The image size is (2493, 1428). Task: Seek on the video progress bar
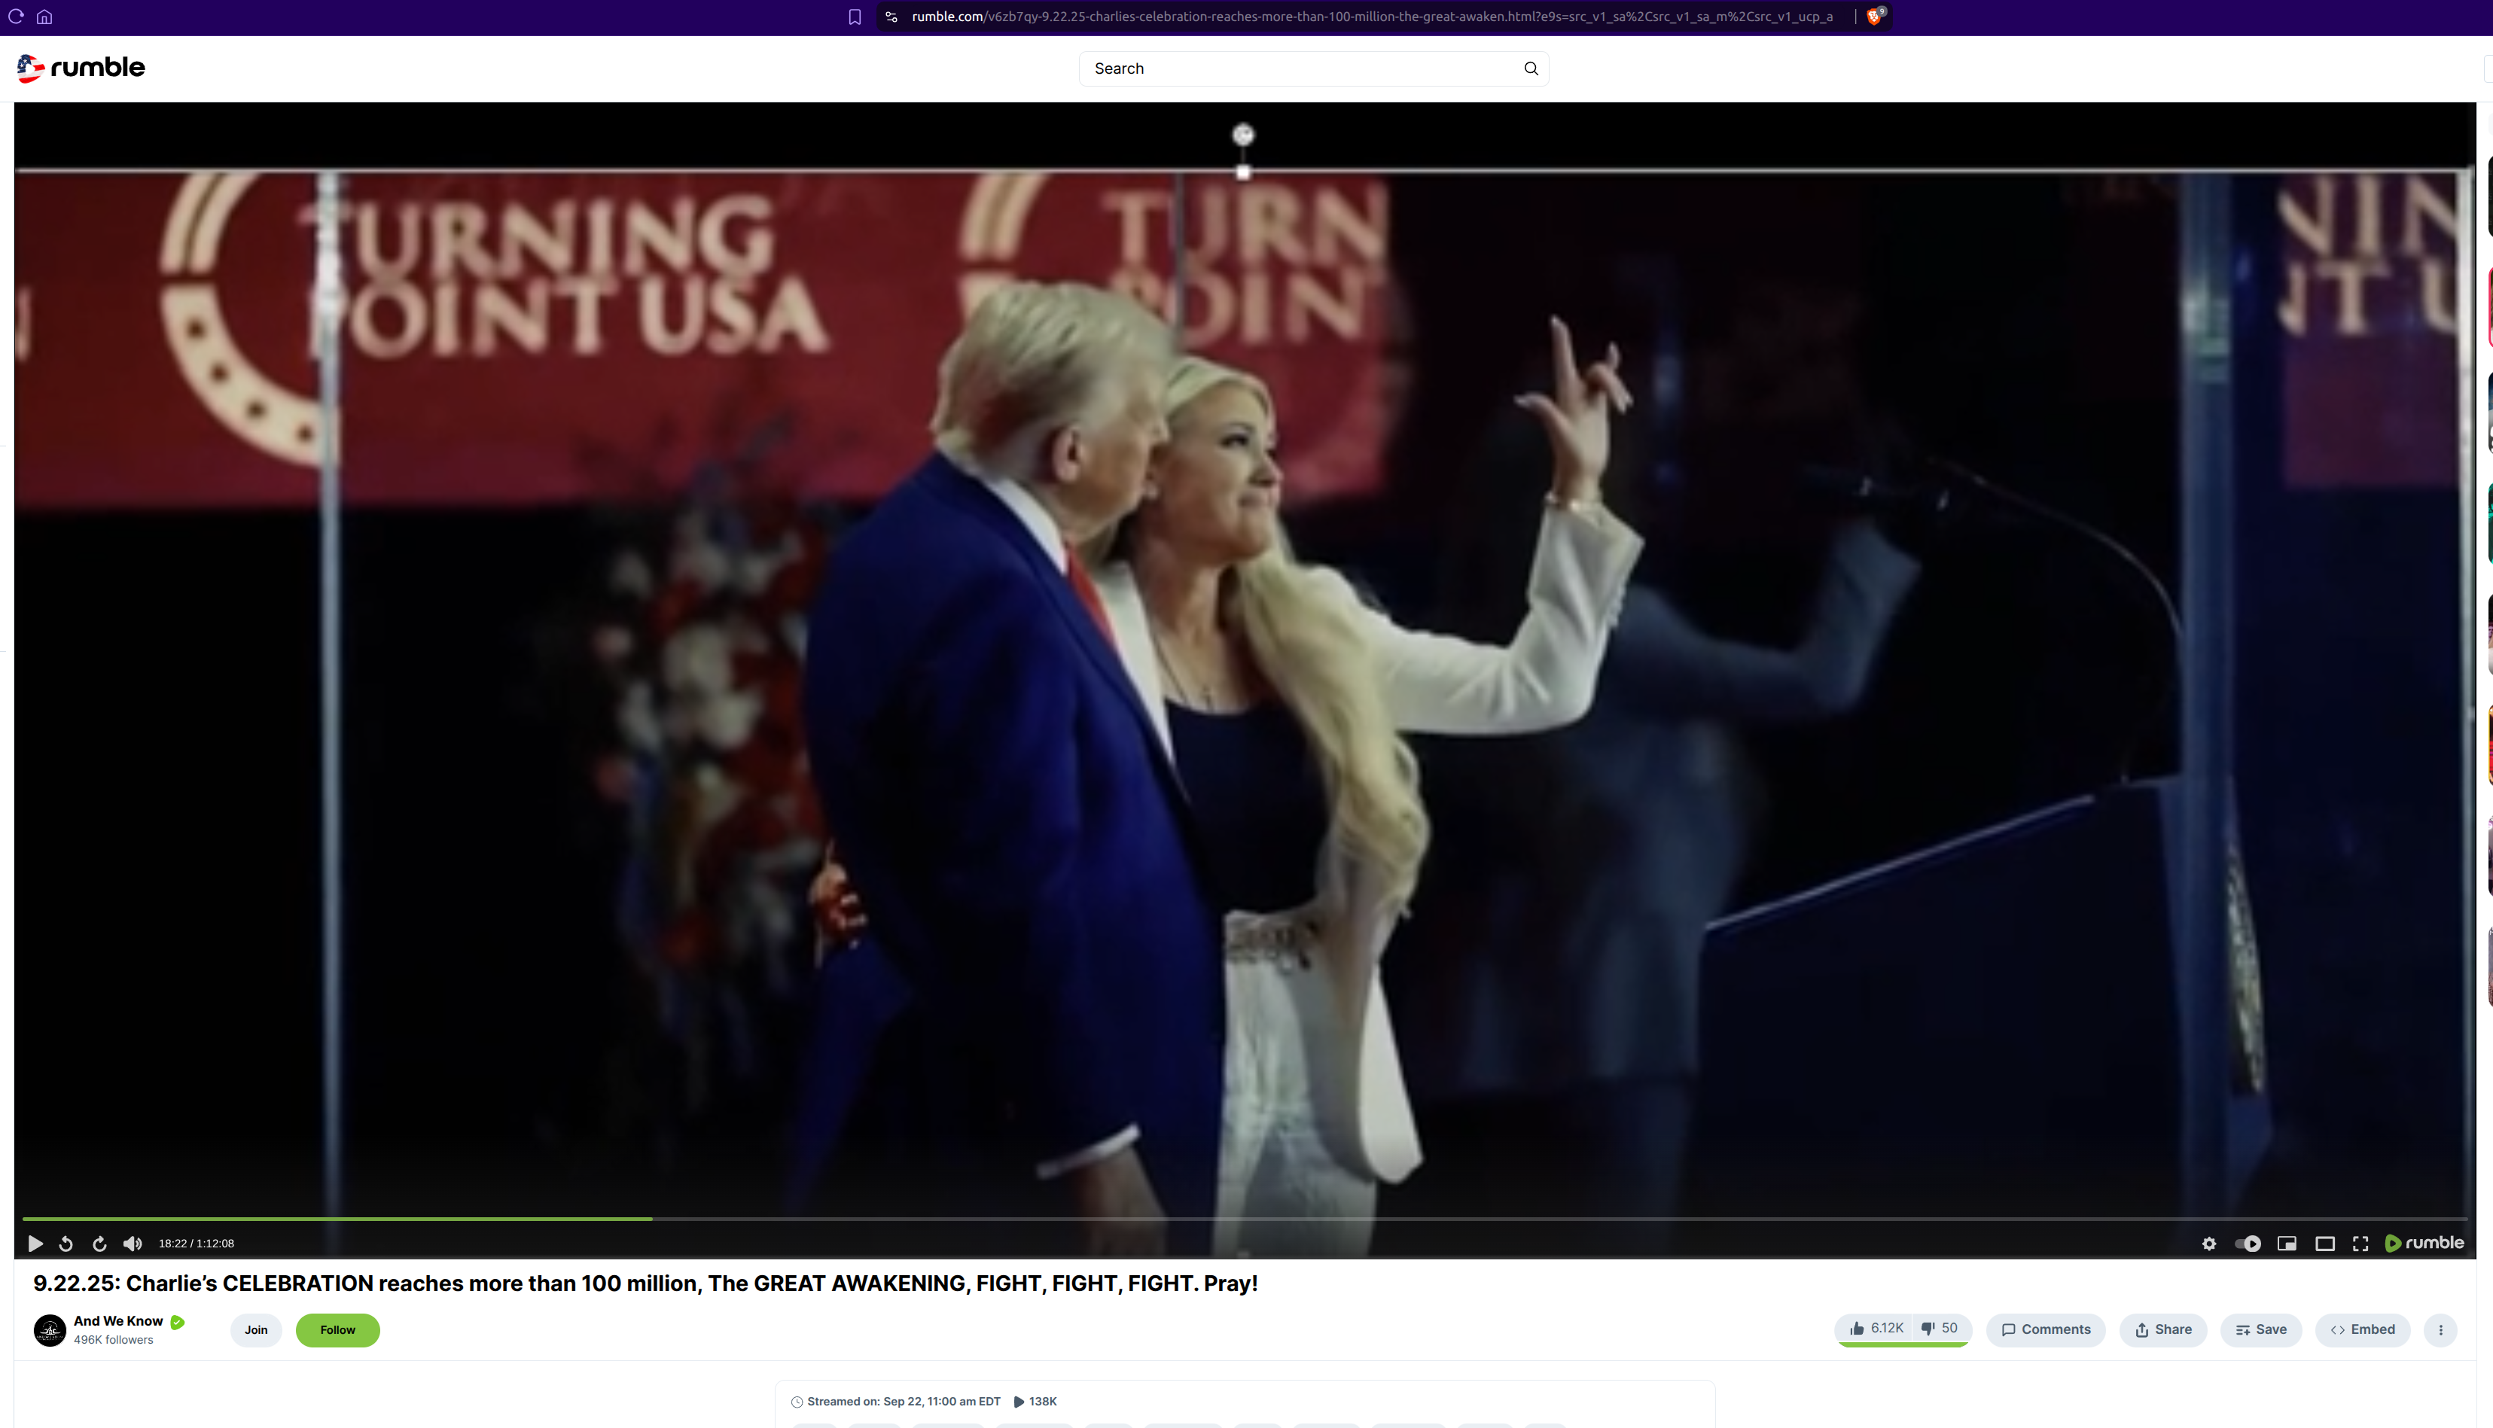1244,1219
